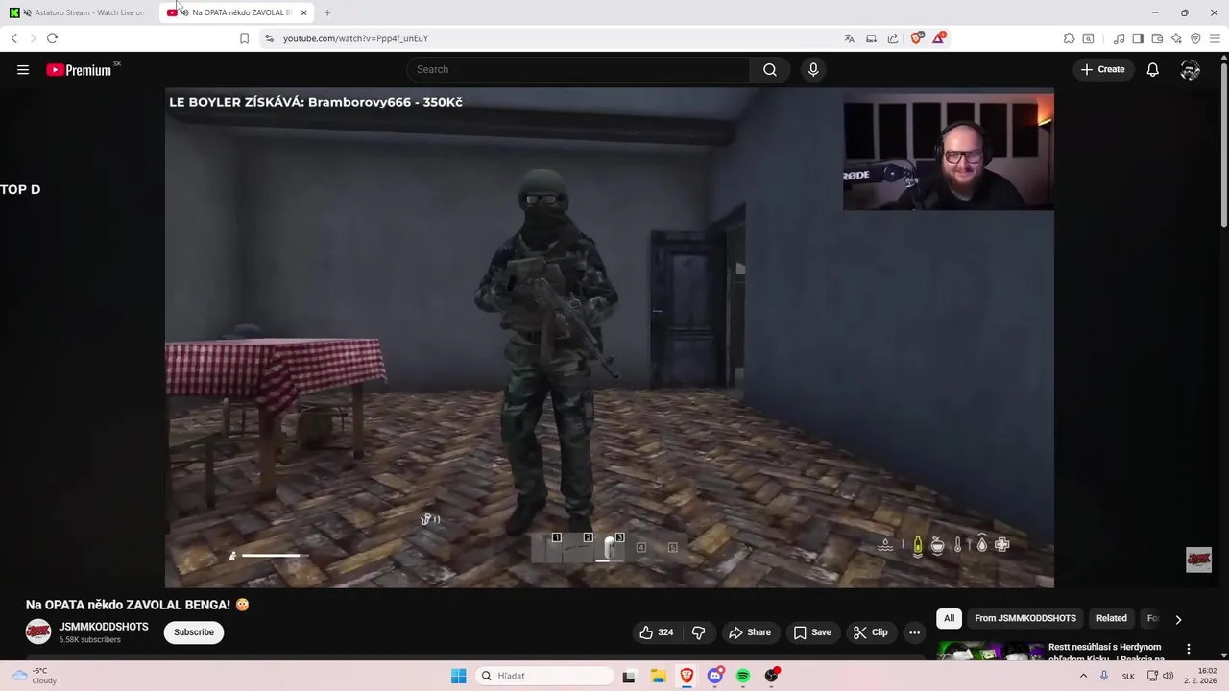This screenshot has height=691, width=1229.
Task: Open browser extensions puzzle icon
Action: point(1069,38)
